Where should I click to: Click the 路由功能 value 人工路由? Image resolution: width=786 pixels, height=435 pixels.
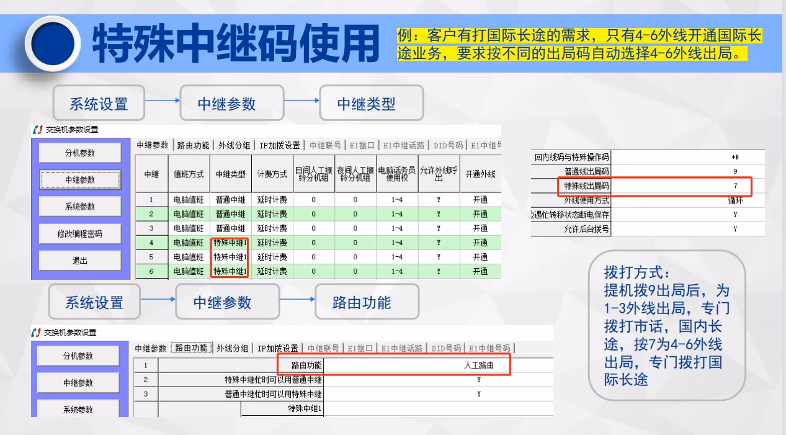coord(439,365)
